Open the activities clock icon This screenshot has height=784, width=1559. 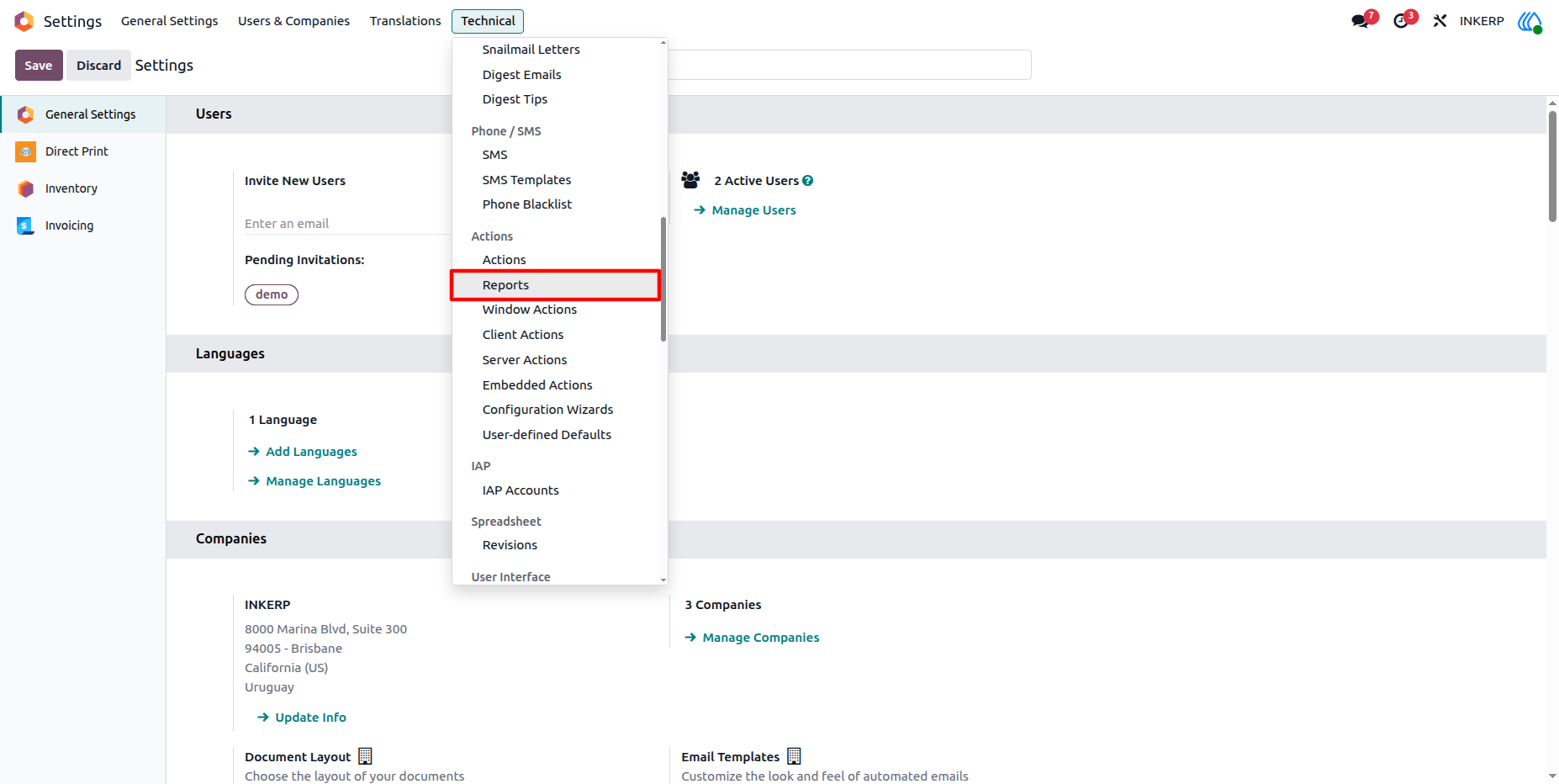[1401, 21]
